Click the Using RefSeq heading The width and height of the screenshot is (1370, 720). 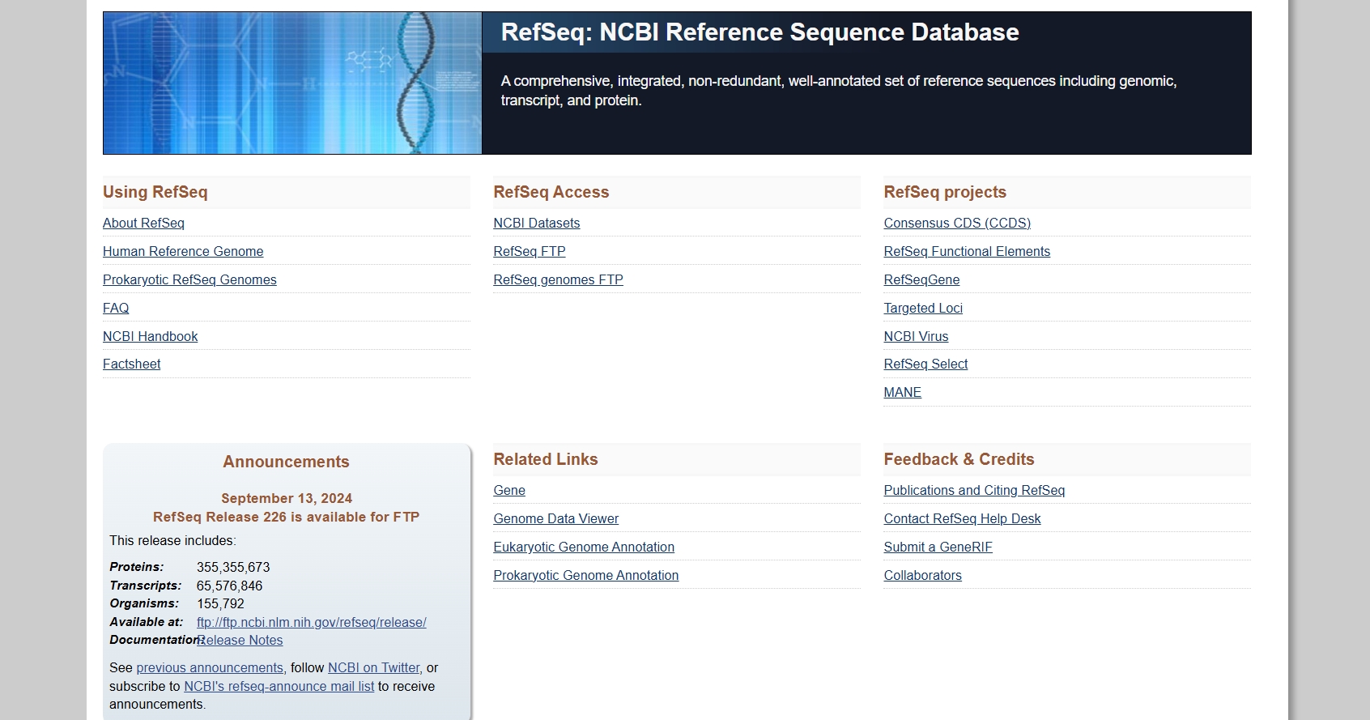pyautogui.click(x=155, y=192)
